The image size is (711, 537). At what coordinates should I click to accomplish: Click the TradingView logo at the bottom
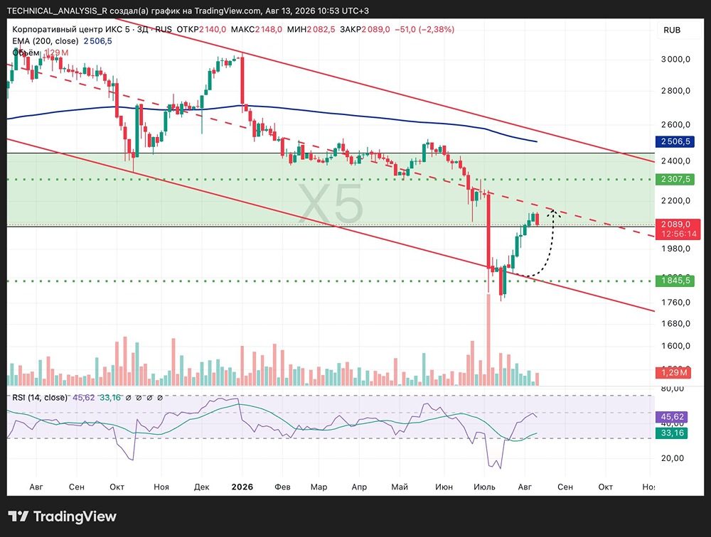[x=62, y=516]
